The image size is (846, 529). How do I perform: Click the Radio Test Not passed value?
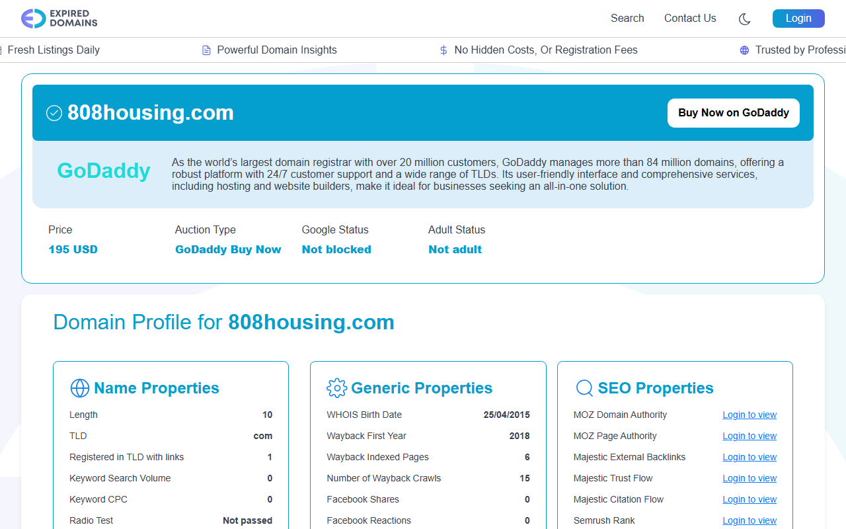[247, 520]
